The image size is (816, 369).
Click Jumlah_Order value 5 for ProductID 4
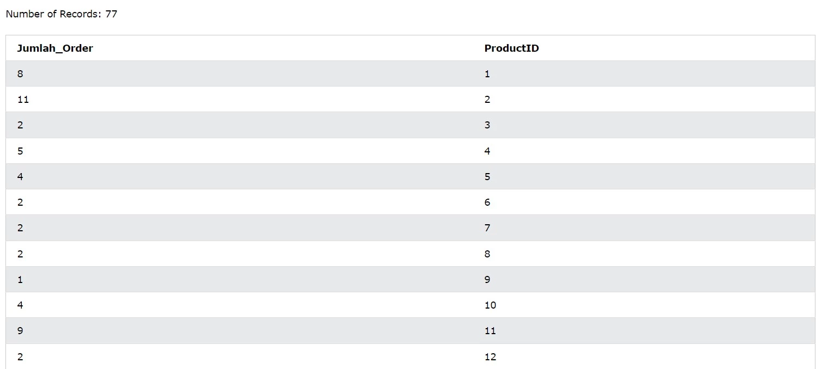coord(20,151)
